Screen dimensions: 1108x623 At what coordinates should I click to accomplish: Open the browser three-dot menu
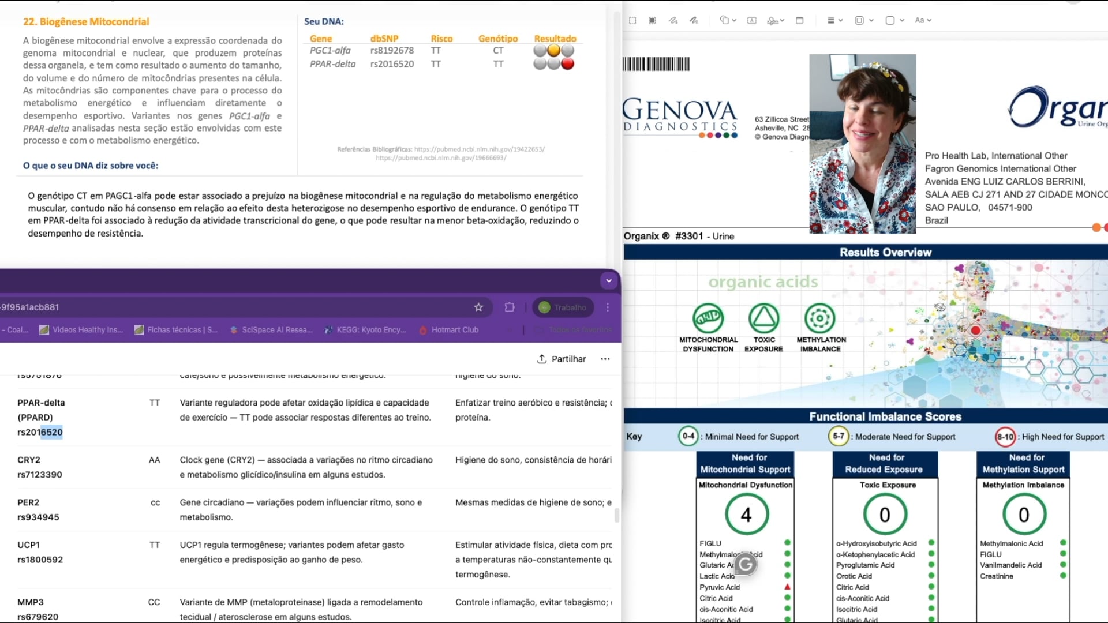tap(608, 307)
